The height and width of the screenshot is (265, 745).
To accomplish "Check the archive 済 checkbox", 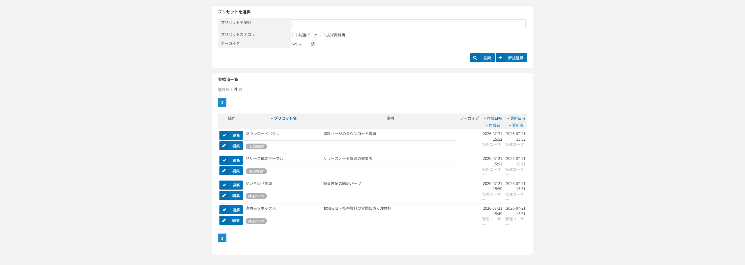I will coord(307,44).
